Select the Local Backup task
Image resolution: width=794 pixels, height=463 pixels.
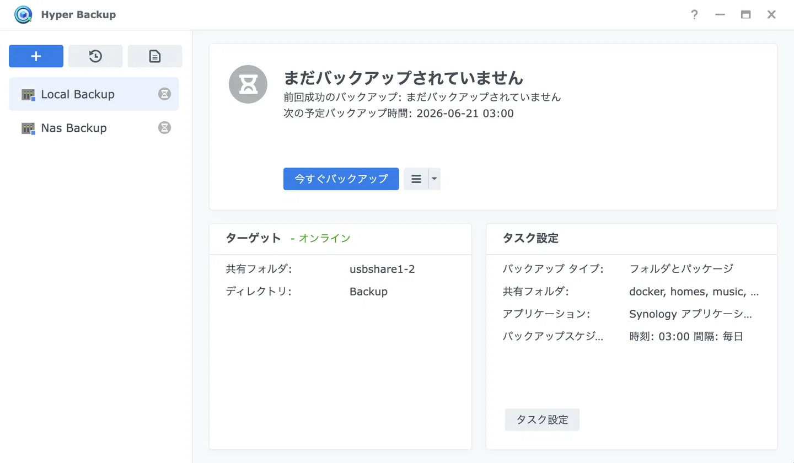tap(94, 94)
